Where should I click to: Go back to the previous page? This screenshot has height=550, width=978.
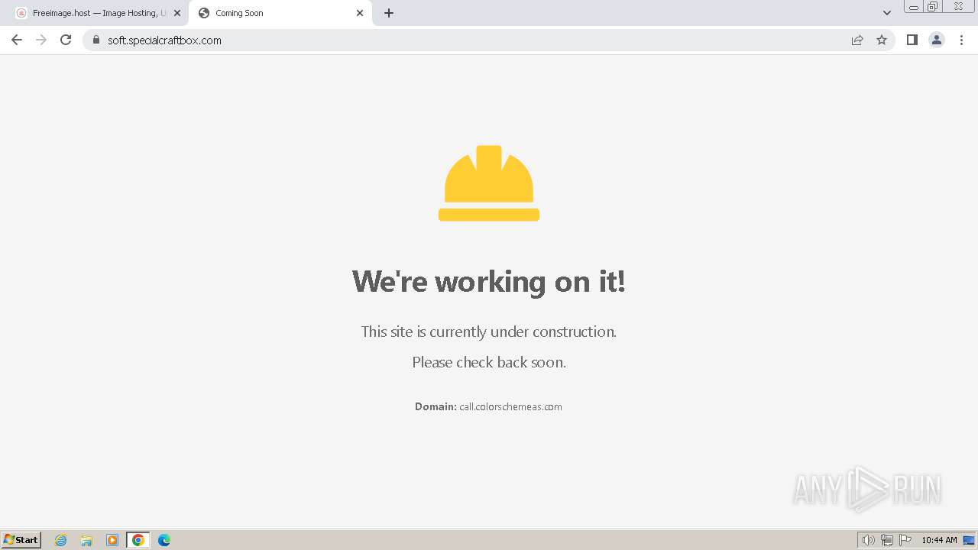click(17, 40)
